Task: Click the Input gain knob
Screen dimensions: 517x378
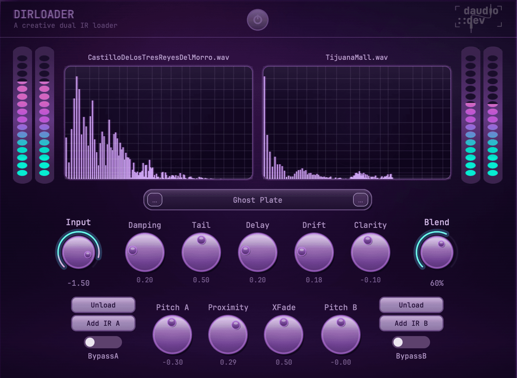Action: point(79,252)
